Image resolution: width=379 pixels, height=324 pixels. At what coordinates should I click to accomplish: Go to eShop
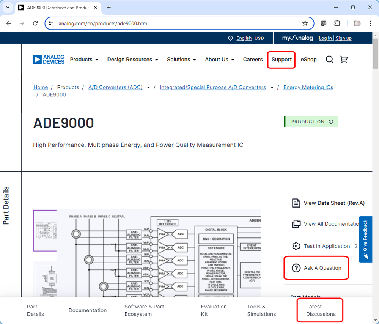click(x=308, y=60)
